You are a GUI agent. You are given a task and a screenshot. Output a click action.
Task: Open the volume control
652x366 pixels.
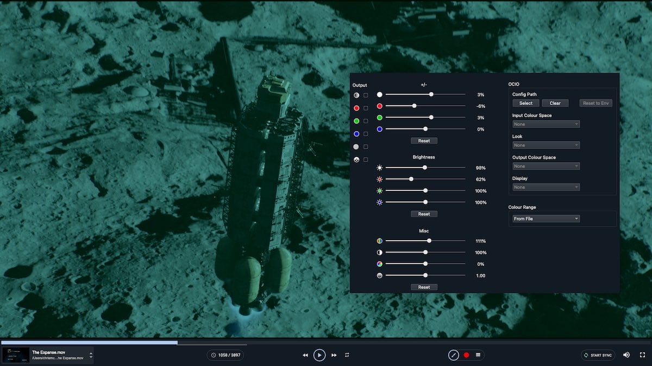626,355
